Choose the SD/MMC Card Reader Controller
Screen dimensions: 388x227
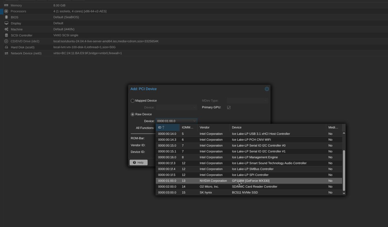click(x=249, y=187)
